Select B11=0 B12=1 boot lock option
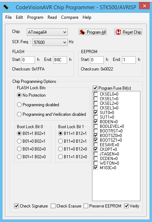This screenshot has height=222, width=152. click(60, 141)
